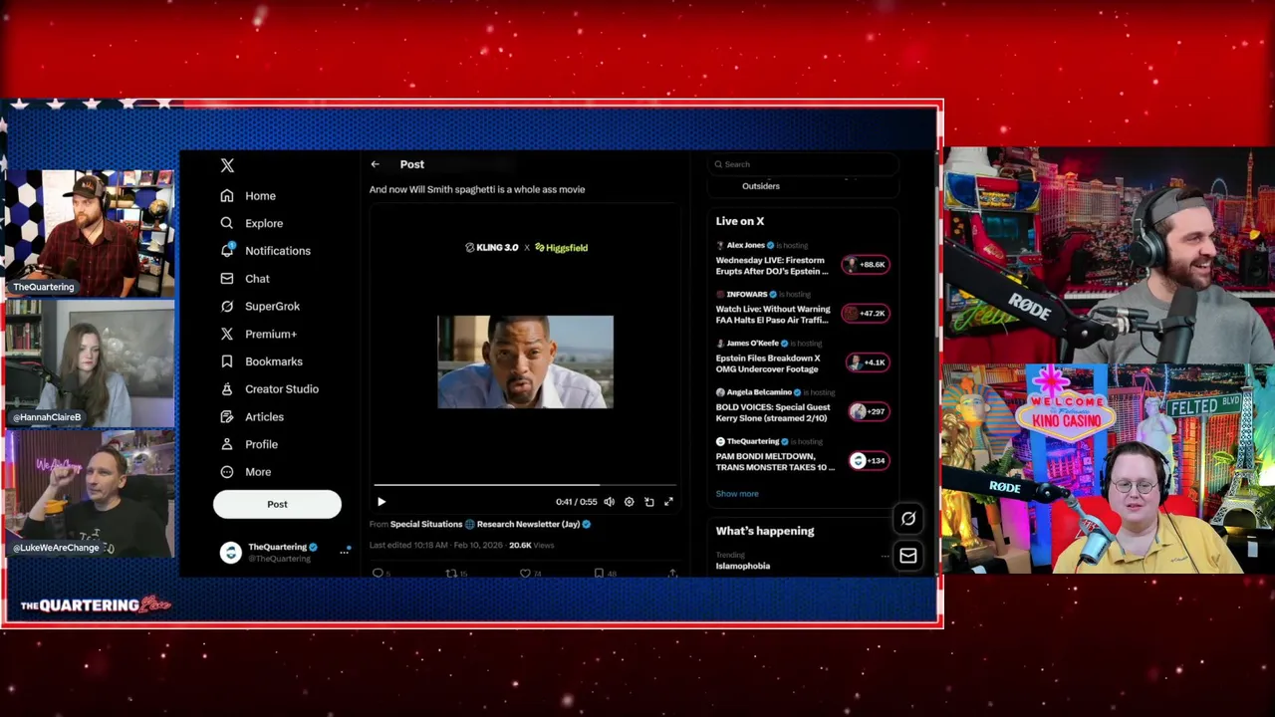Click Show more under Live on X
The height and width of the screenshot is (717, 1275).
pos(737,494)
